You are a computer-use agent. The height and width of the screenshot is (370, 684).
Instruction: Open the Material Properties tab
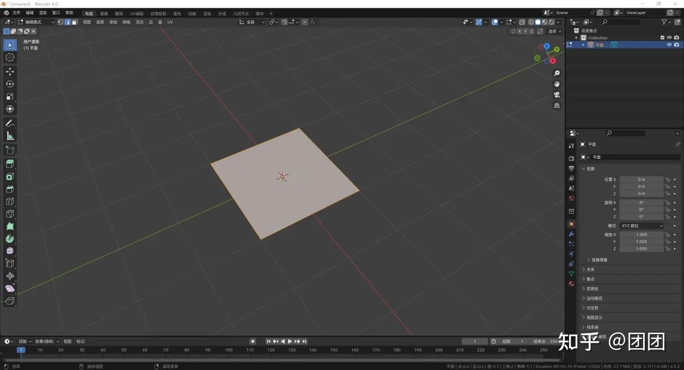(571, 284)
